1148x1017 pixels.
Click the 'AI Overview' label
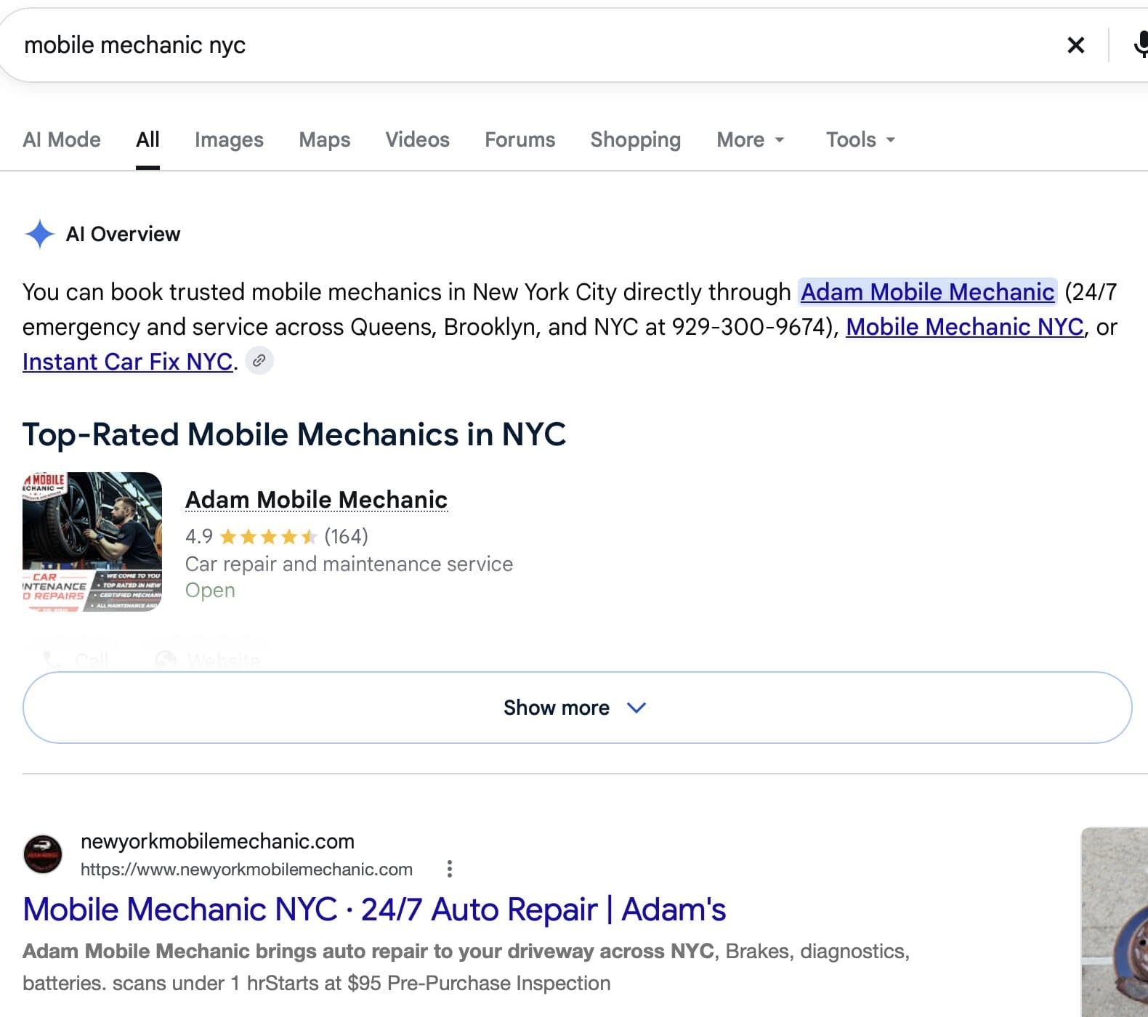[x=123, y=234]
